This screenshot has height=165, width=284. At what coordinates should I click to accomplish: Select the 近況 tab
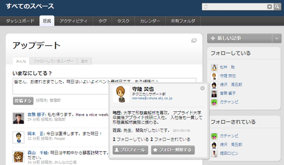tap(47, 21)
